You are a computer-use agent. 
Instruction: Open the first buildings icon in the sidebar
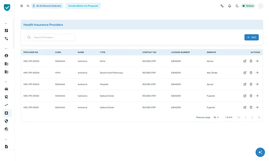[x=6, y=64]
